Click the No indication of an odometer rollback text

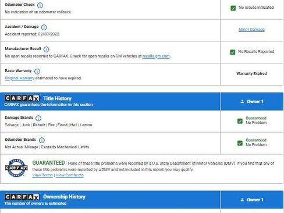tap(38, 12)
